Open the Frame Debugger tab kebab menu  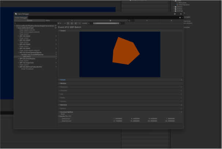click(x=182, y=18)
